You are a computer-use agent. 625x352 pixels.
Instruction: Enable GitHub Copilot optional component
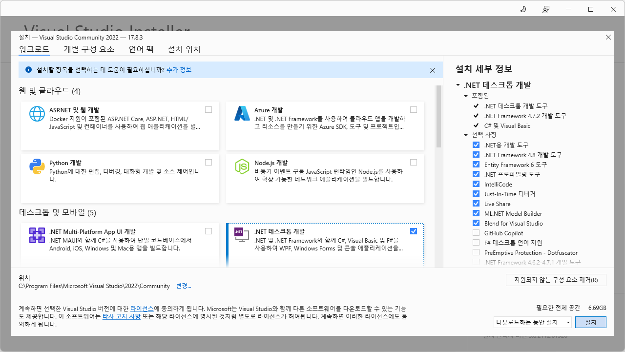(476, 233)
